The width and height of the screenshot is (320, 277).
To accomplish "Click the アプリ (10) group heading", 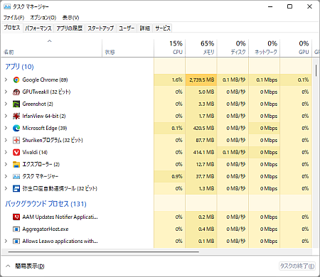I will 19,67.
